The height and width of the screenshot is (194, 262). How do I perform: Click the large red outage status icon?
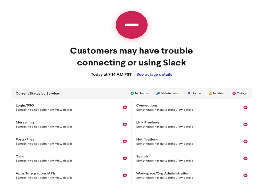[x=132, y=25]
